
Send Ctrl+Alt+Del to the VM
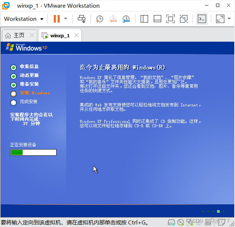(x=81, y=19)
